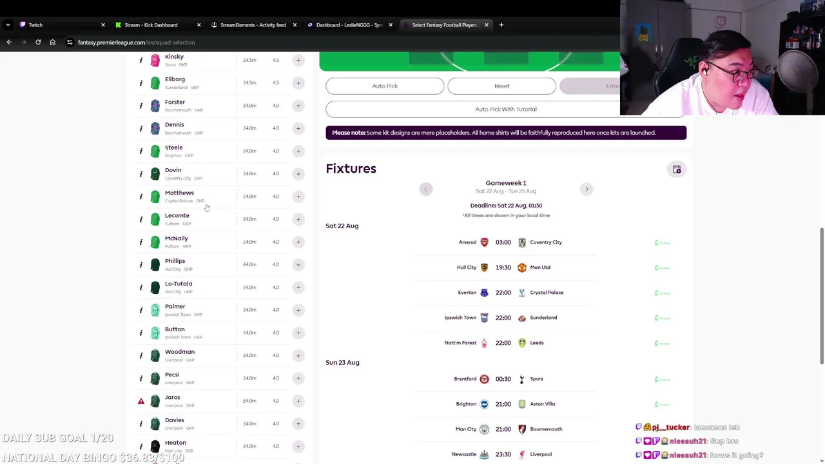825x464 pixels.
Task: Open the browser tab list dropdown
Action: [x=8, y=25]
